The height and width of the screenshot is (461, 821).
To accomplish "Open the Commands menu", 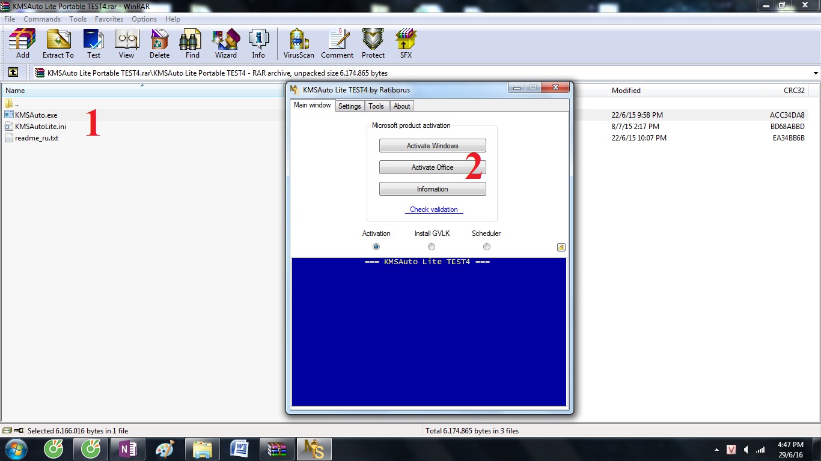I will pyautogui.click(x=42, y=19).
